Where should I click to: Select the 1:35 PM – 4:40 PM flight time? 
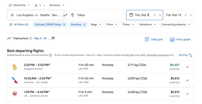pos(37,92)
